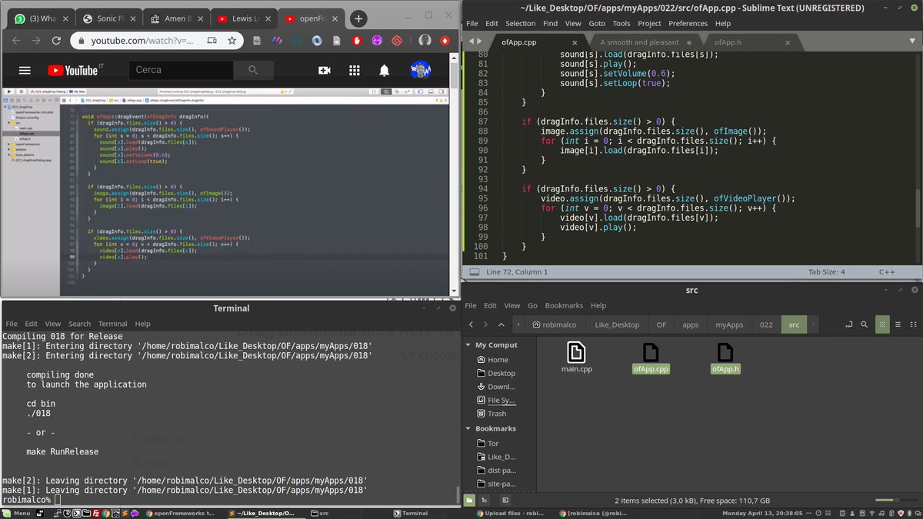The width and height of the screenshot is (923, 519).
Task: Open Tab Size 4 selector in Sublime
Action: [827, 271]
